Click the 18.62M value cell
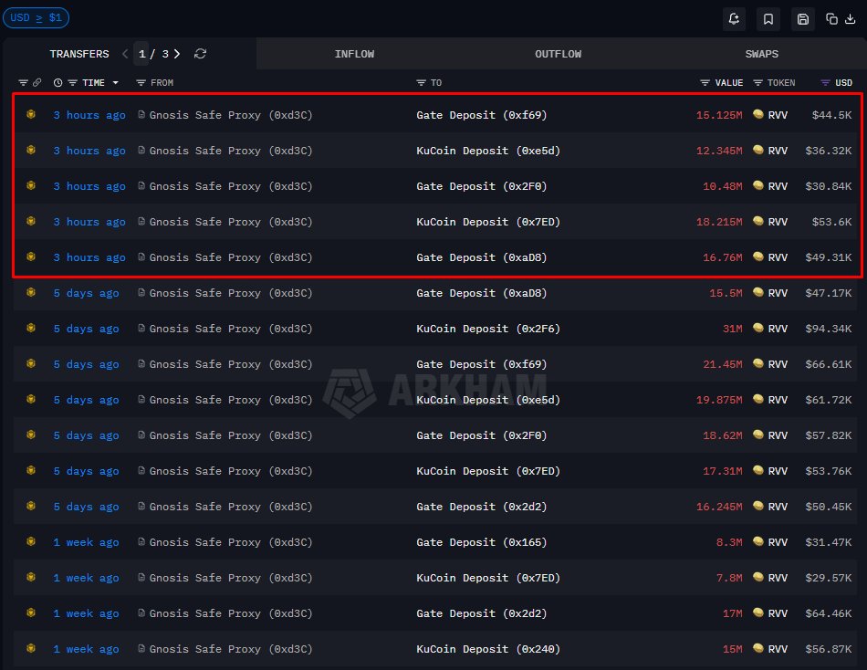 coord(722,435)
